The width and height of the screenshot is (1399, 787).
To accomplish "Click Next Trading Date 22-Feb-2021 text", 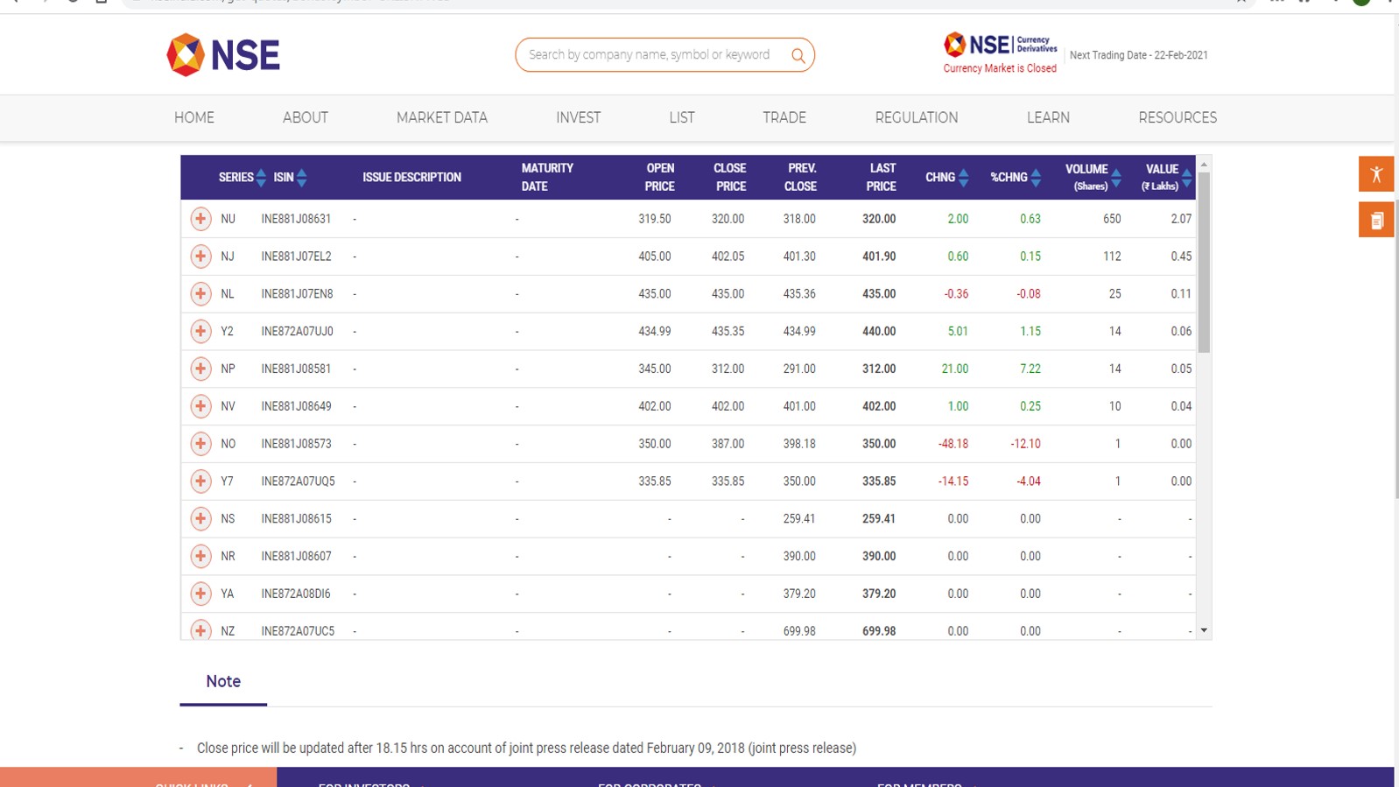I will pos(1138,55).
